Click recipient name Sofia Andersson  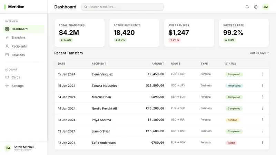103,143
